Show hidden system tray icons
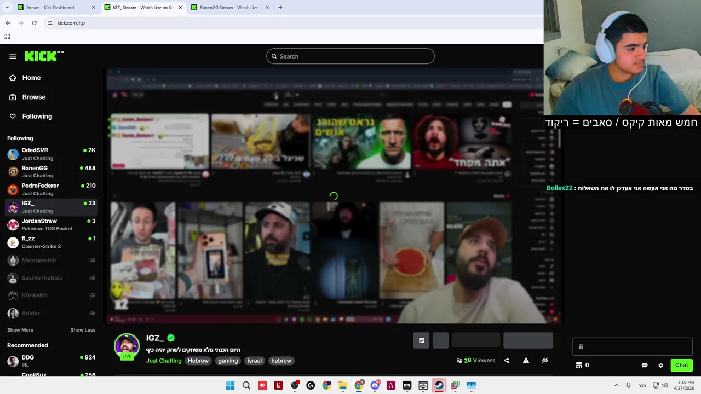This screenshot has height=394, width=701. (617, 385)
